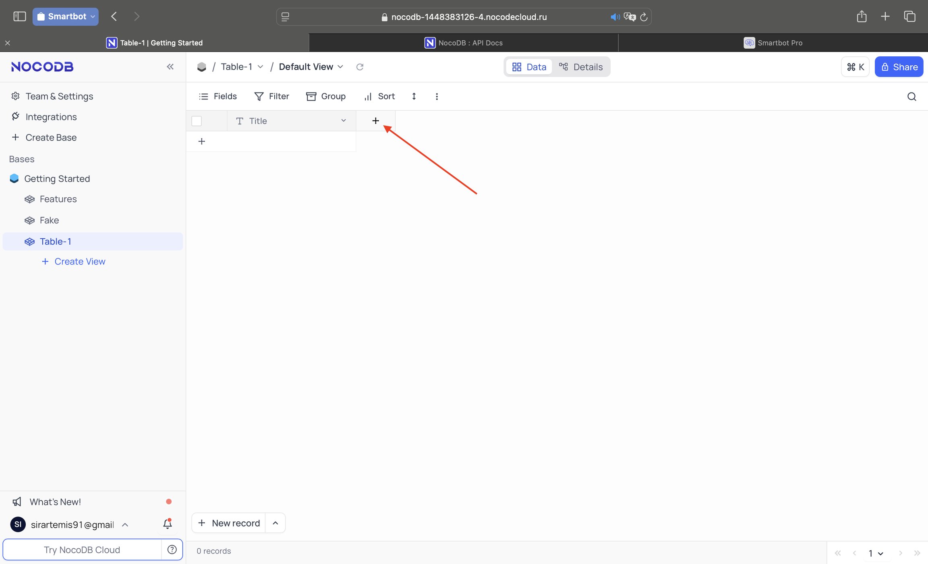The height and width of the screenshot is (564, 928).
Task: Open the page number dropdown
Action: [876, 554]
